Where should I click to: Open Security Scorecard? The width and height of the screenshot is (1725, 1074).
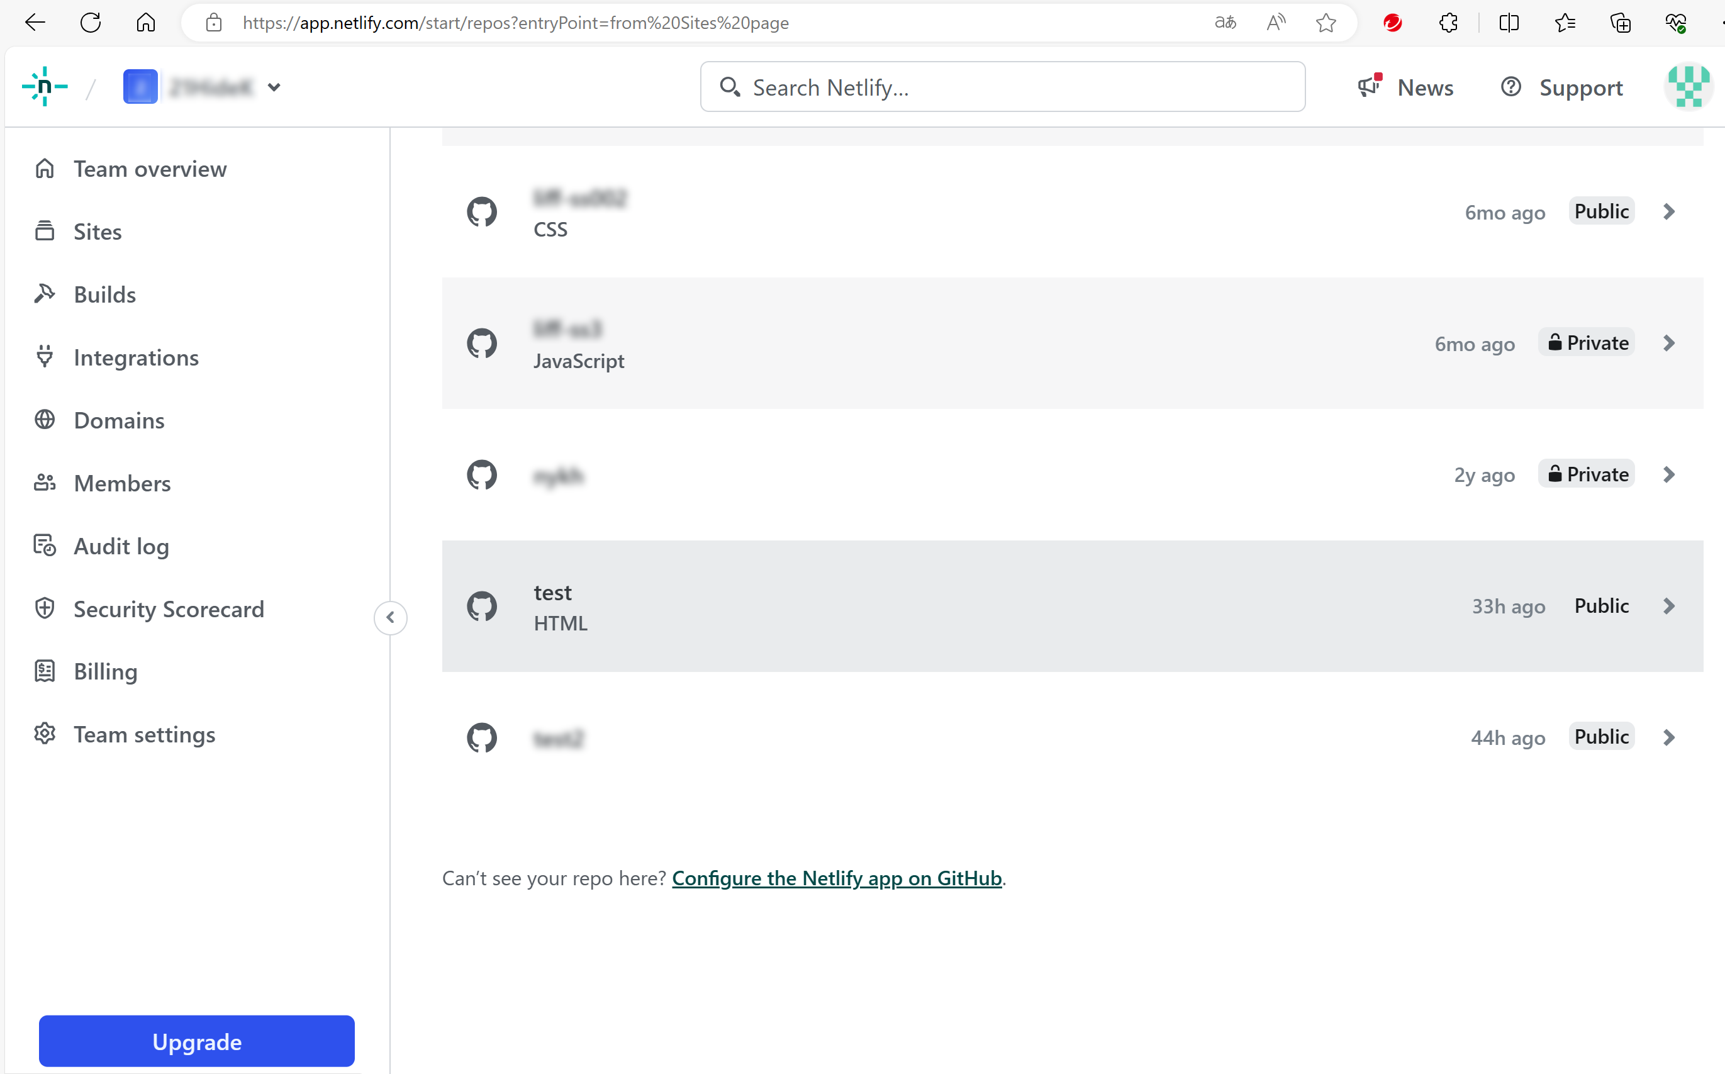tap(169, 609)
